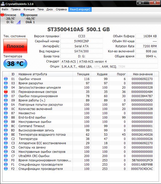Open the Диск menu
Viewport: 161px width, 184px height.
50,9
